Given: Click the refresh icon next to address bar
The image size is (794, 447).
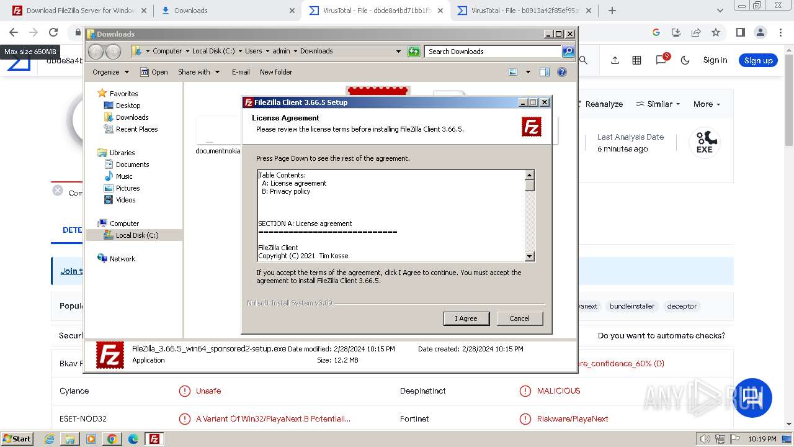Looking at the screenshot, I should 414,52.
